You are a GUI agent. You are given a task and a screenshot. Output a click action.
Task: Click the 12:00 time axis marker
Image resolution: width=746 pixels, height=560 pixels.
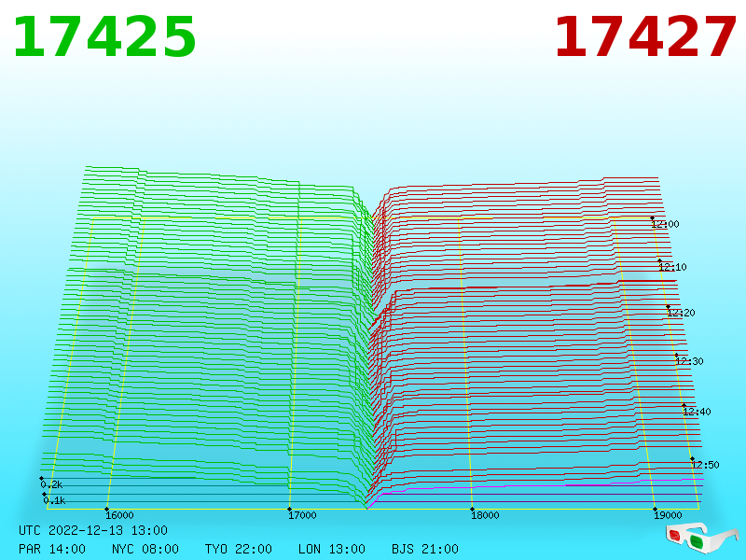[665, 224]
